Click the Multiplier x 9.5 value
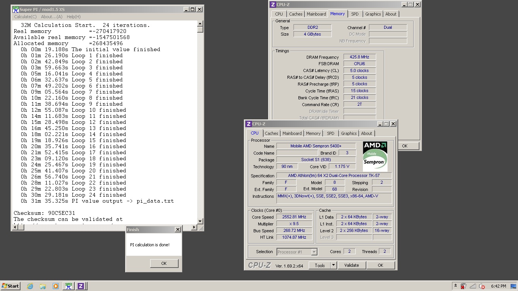 294,224
